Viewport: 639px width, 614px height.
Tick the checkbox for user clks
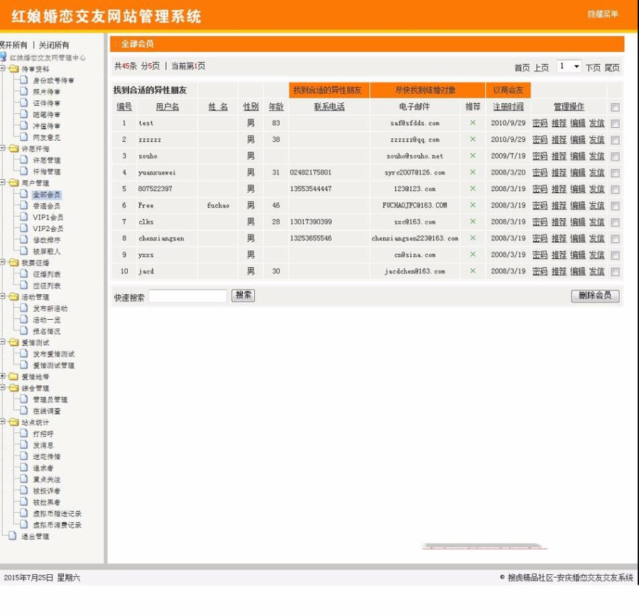click(x=615, y=222)
